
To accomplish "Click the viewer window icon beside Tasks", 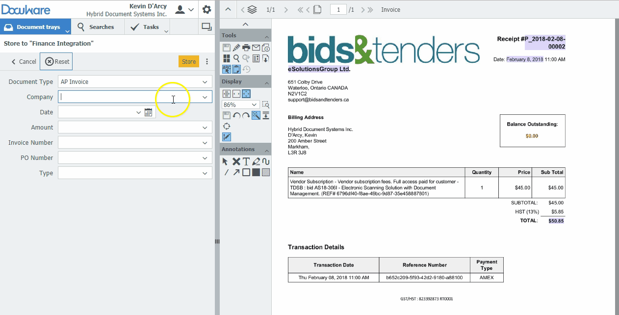I will (206, 26).
